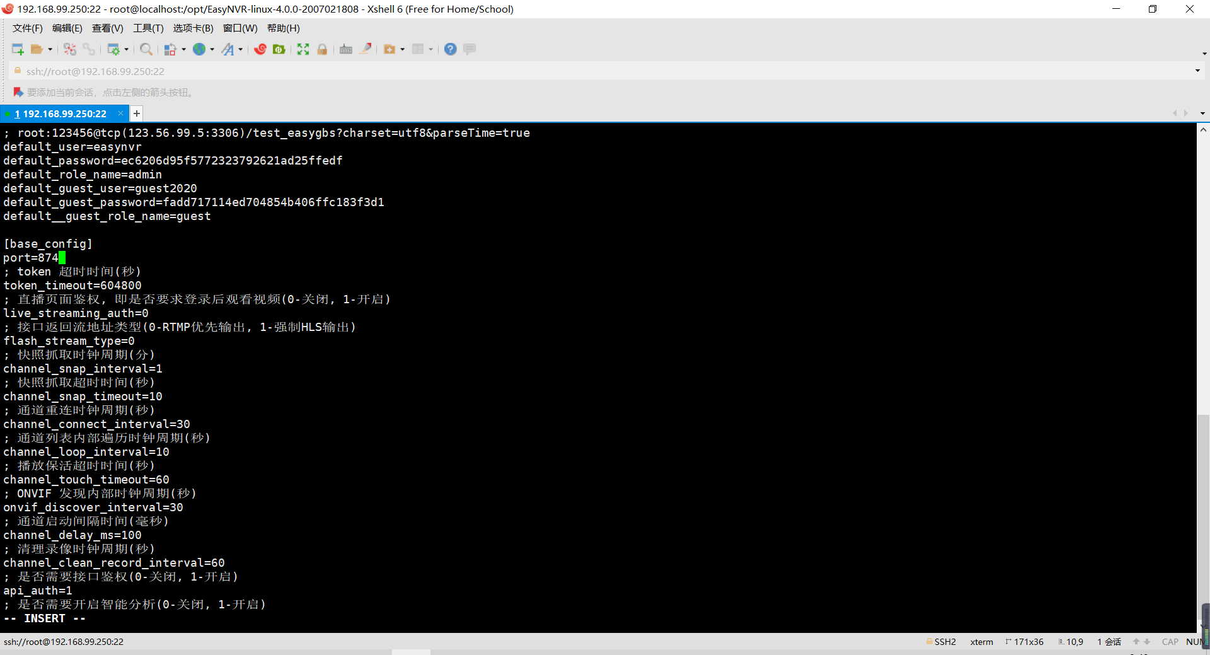1210x655 pixels.
Task: Toggle full screen with green arrows icon
Action: 303,49
